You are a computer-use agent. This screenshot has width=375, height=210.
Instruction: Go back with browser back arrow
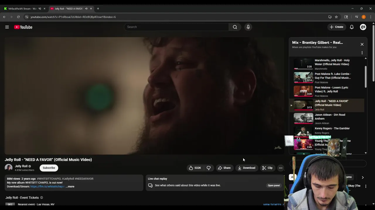[4, 17]
